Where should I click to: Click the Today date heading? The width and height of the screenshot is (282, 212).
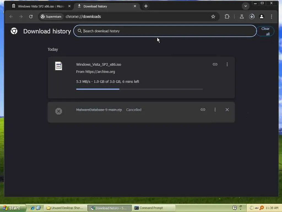(x=53, y=49)
